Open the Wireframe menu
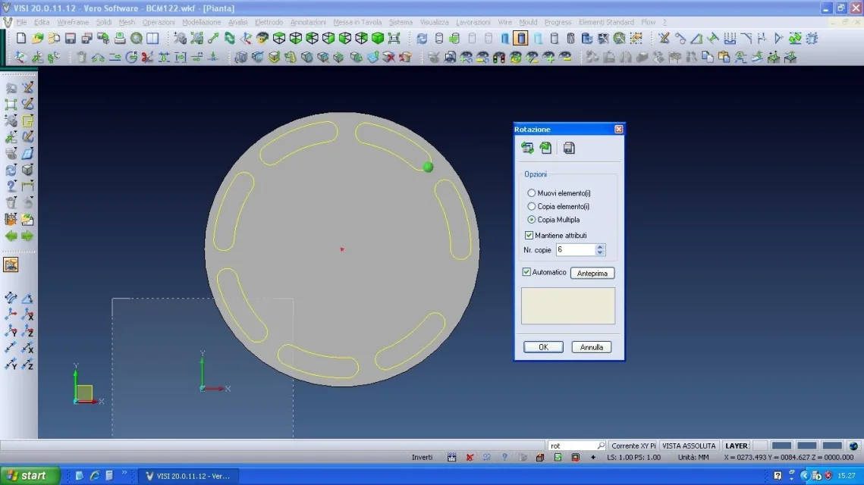 click(73, 22)
